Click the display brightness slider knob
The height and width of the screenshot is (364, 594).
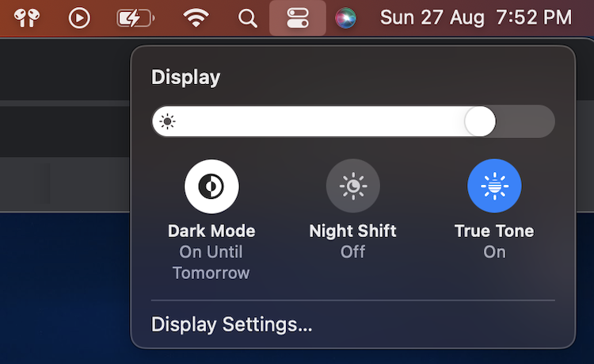480,121
